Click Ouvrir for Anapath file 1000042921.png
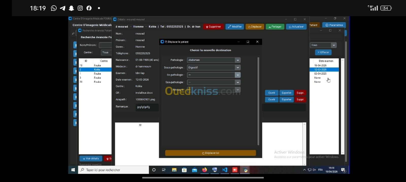Image resolution: width=406 pixels, height=182 pixels. [x=272, y=100]
